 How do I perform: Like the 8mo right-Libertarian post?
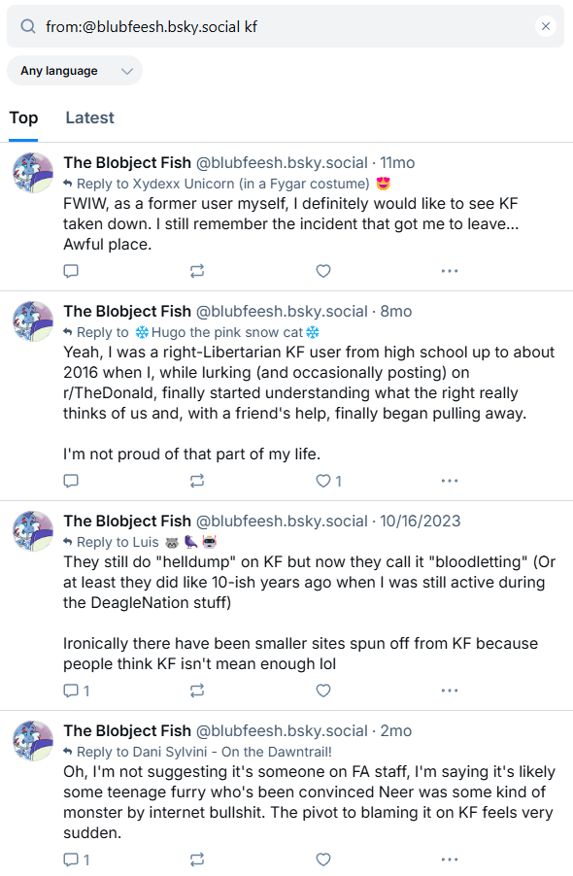tap(328, 481)
